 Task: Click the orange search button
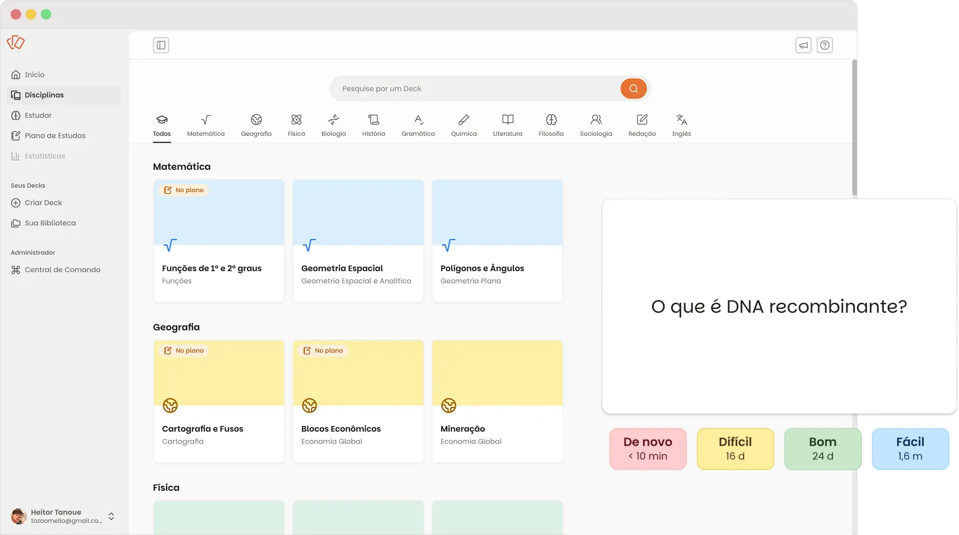click(x=633, y=88)
